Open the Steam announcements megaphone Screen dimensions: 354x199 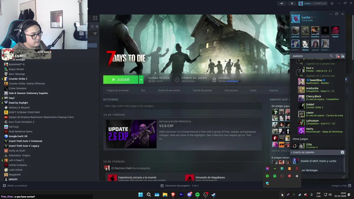point(282,3)
